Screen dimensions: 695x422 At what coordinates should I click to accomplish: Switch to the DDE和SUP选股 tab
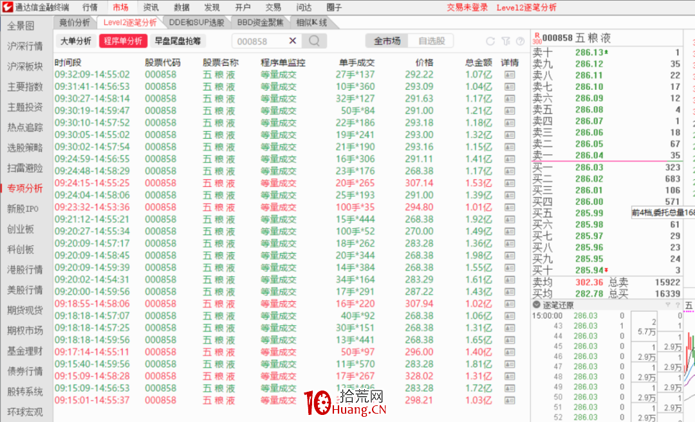click(x=196, y=22)
